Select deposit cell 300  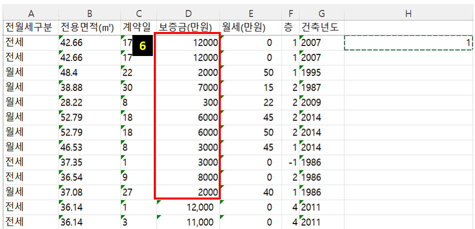tap(188, 102)
